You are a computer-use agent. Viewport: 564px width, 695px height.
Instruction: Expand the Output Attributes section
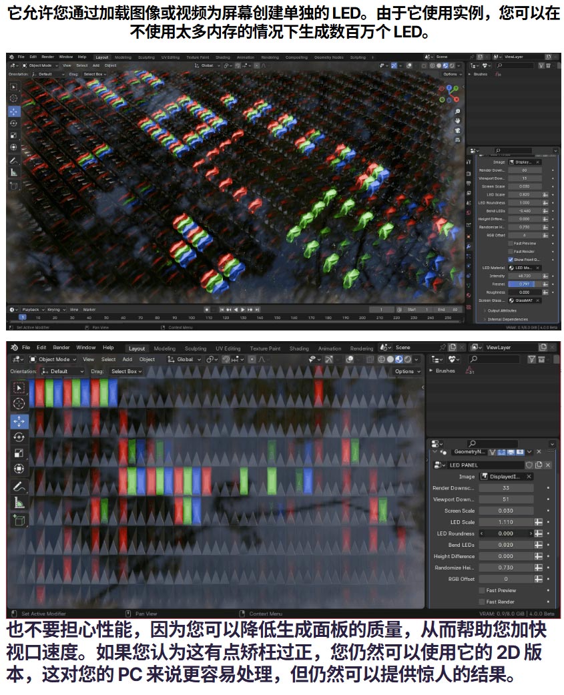[503, 310]
